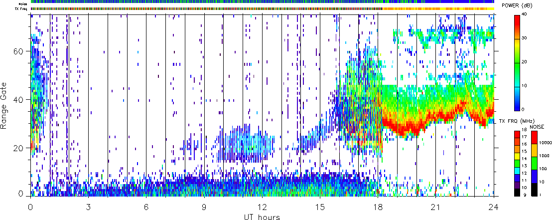Click the '15' tick on UT hours axis
The height and width of the screenshot is (220, 552).
320,207
